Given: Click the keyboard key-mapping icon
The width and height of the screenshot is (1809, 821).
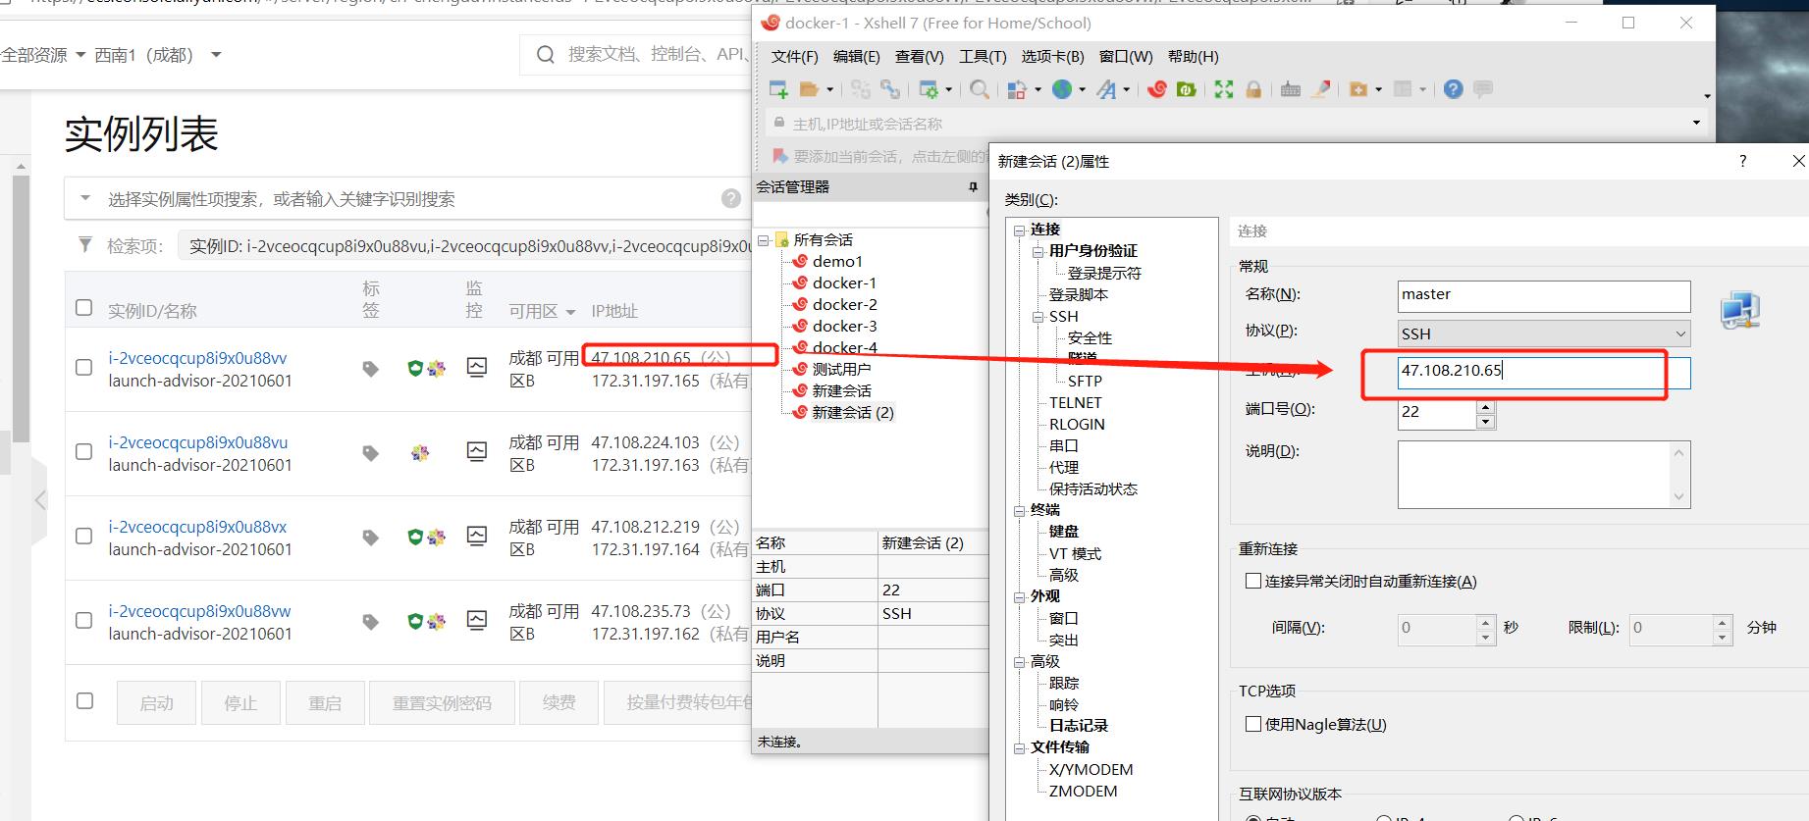Looking at the screenshot, I should (1291, 89).
